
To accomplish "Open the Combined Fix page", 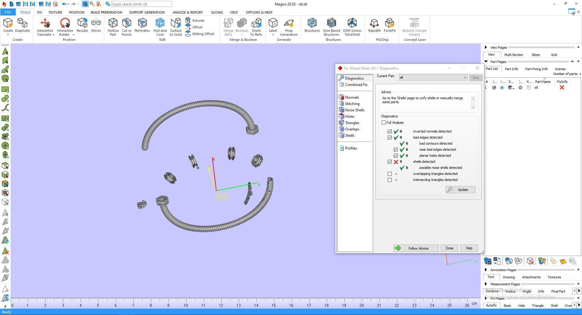I will (x=353, y=85).
